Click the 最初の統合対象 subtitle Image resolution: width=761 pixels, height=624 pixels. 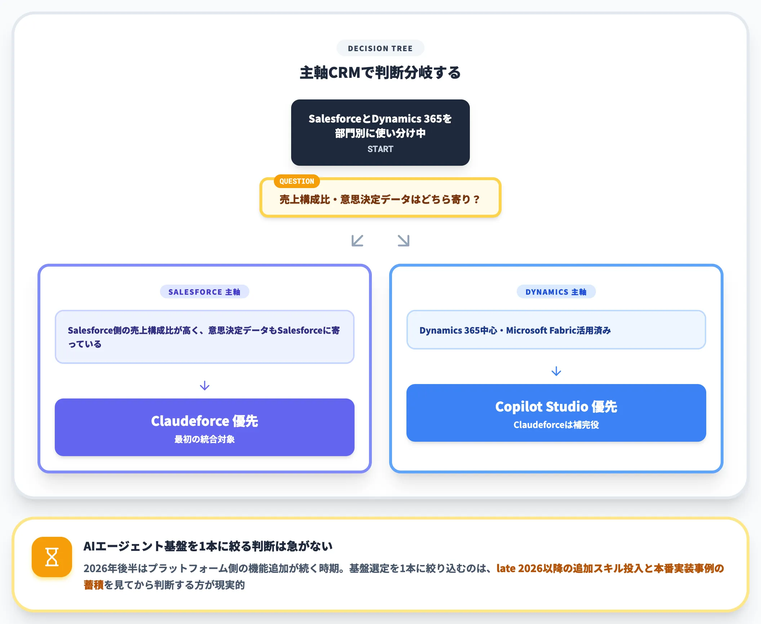point(205,439)
